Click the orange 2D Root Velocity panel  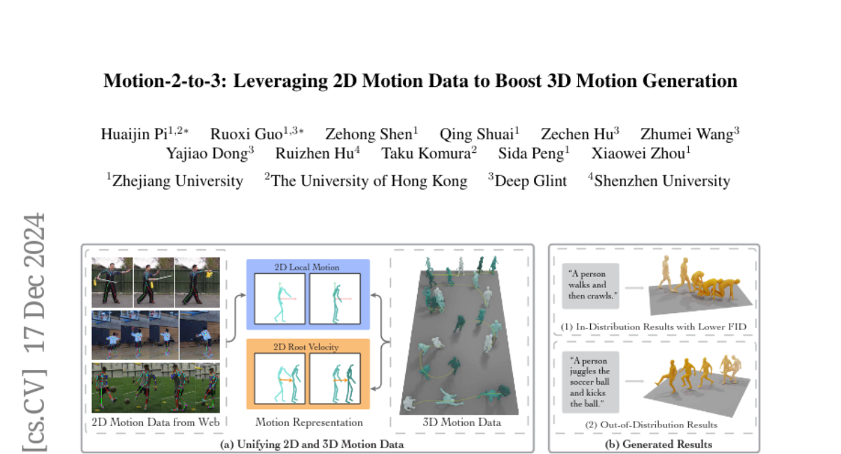pyautogui.click(x=308, y=373)
